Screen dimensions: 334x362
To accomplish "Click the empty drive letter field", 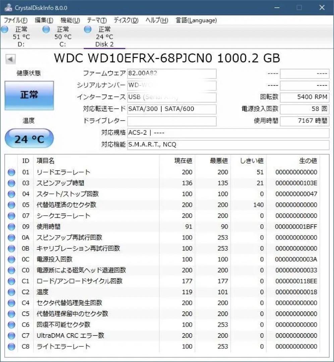I will (172, 121).
